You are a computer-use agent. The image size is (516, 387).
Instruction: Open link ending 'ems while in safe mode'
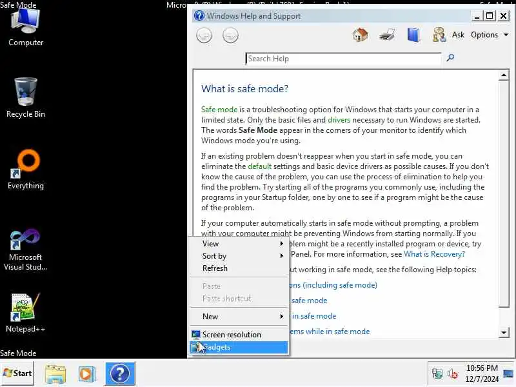[330, 332]
